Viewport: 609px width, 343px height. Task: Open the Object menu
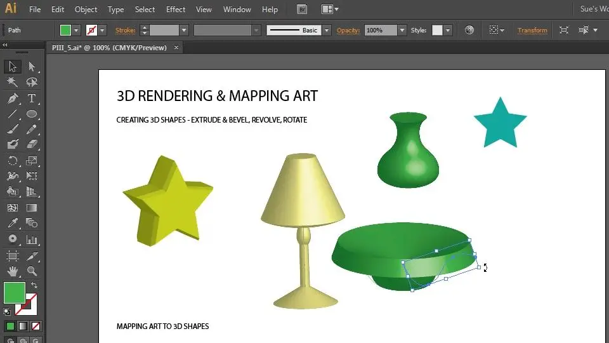(x=86, y=10)
